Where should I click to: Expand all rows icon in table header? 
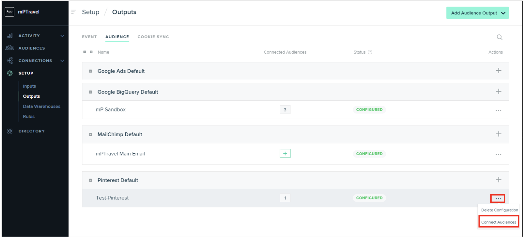tap(91, 52)
